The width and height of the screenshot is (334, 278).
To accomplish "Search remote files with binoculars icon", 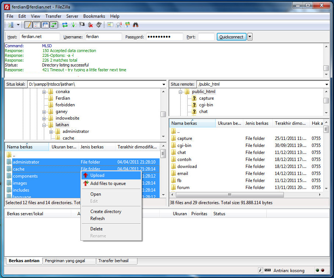I will pos(136,25).
